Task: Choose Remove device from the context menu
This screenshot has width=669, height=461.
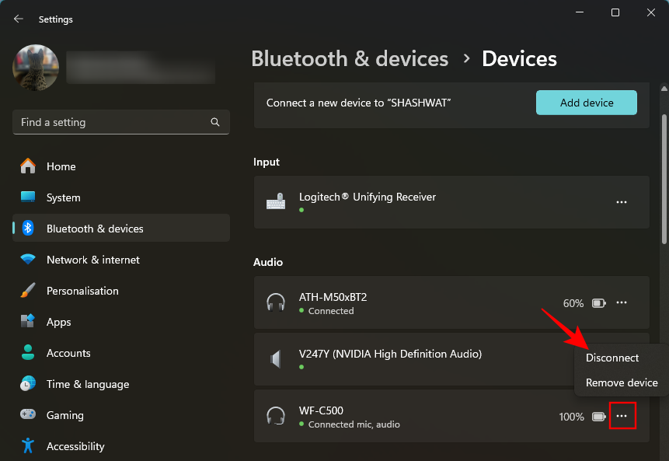Action: pyautogui.click(x=622, y=382)
